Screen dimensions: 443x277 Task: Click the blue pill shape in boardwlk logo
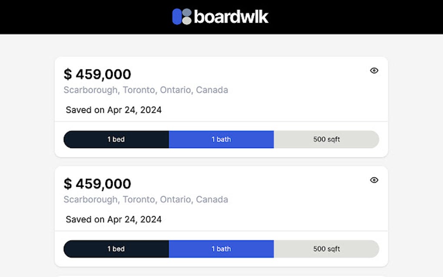pyautogui.click(x=177, y=16)
